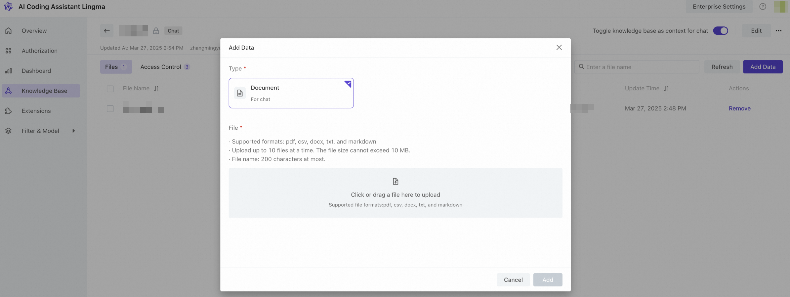Click the Filter & Model layers icon

[9, 131]
